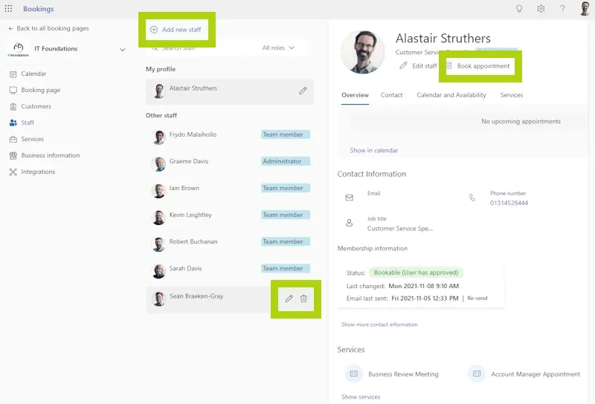Click the lightbulb tips icon
The image size is (595, 404).
519,9
